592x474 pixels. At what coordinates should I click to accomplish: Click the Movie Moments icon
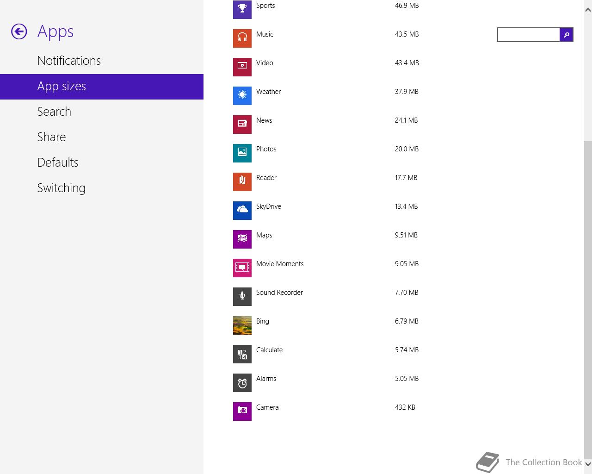pos(242,268)
